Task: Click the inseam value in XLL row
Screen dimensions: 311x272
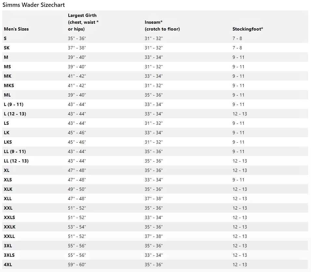Action: pyautogui.click(x=154, y=199)
